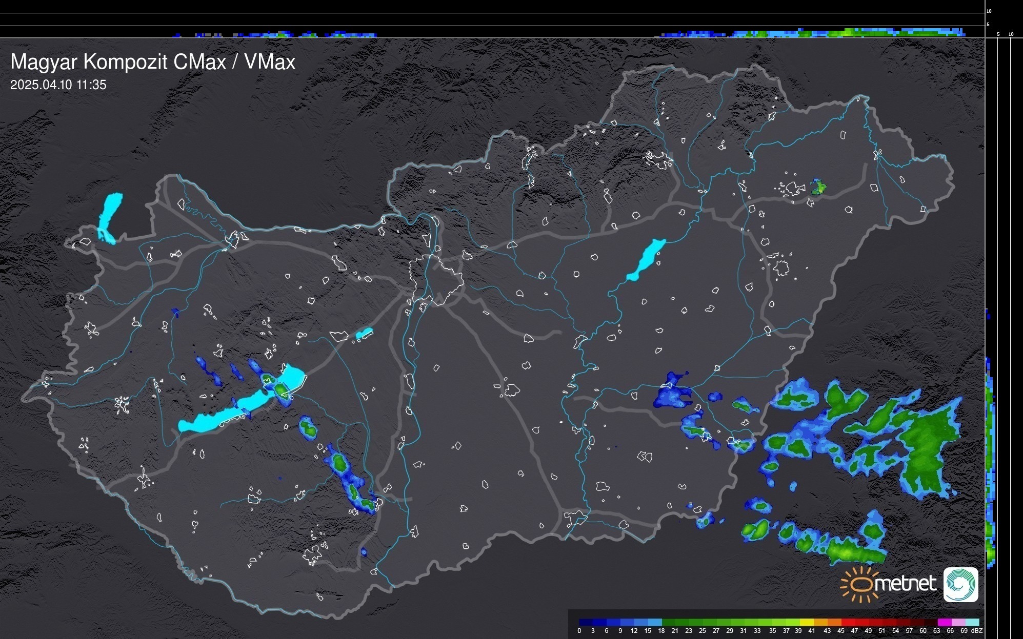Viewport: 1023px width, 639px height.
Task: Select the cyan 69 dBZ legend swatch
Action: coord(971,622)
